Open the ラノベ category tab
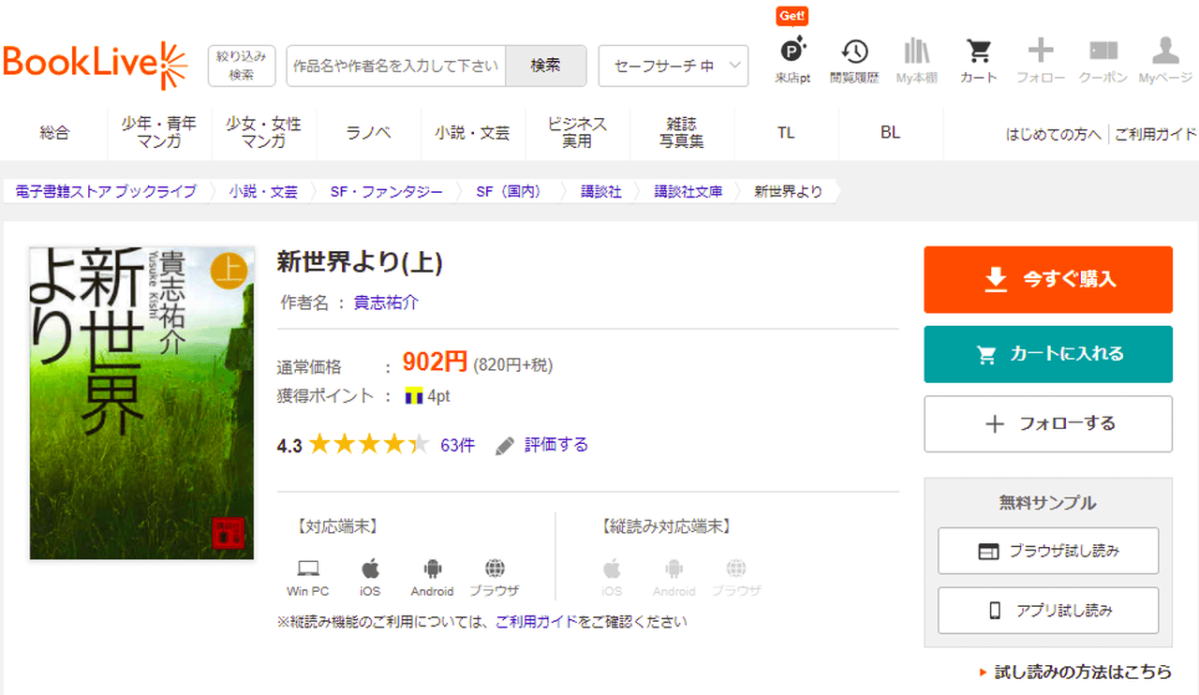Viewport: 1199px width, 695px height. [x=368, y=133]
